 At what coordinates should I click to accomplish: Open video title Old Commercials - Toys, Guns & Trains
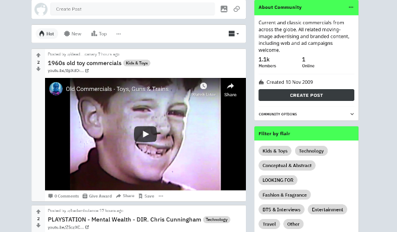coord(117,89)
